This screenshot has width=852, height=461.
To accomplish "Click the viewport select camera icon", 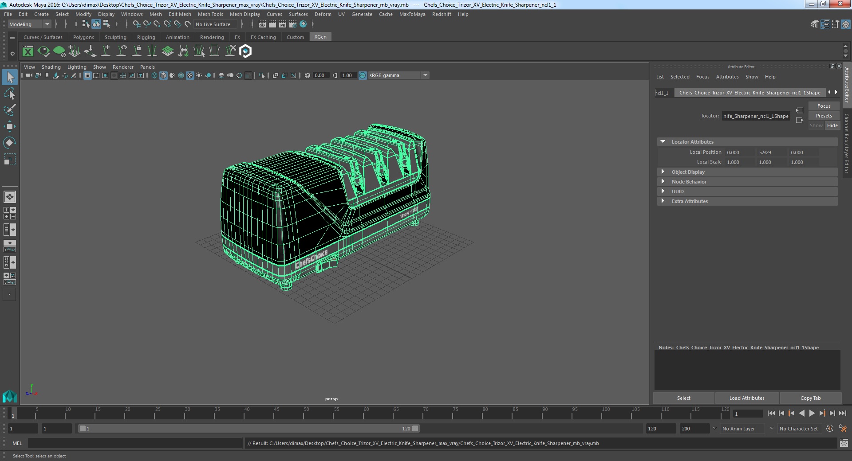I will click(x=29, y=75).
